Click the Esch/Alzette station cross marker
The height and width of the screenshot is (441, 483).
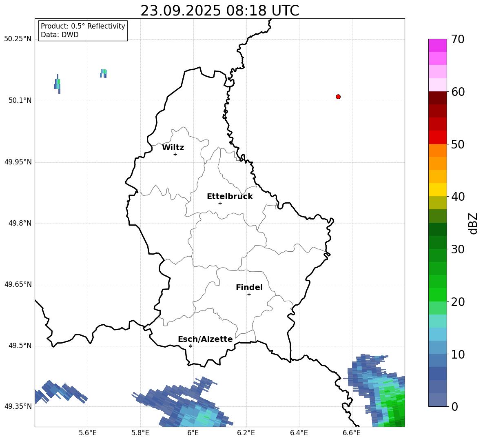(x=191, y=346)
